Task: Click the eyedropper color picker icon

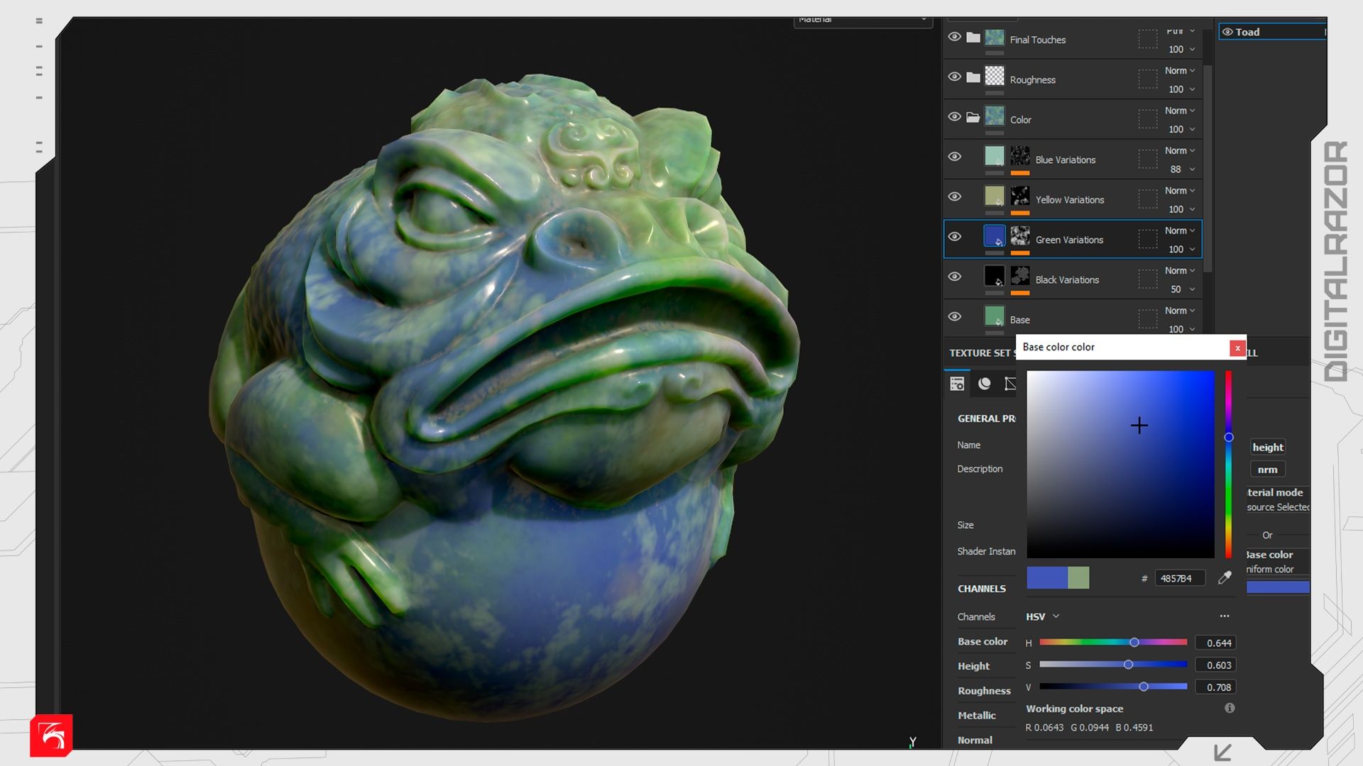Action: pyautogui.click(x=1225, y=578)
